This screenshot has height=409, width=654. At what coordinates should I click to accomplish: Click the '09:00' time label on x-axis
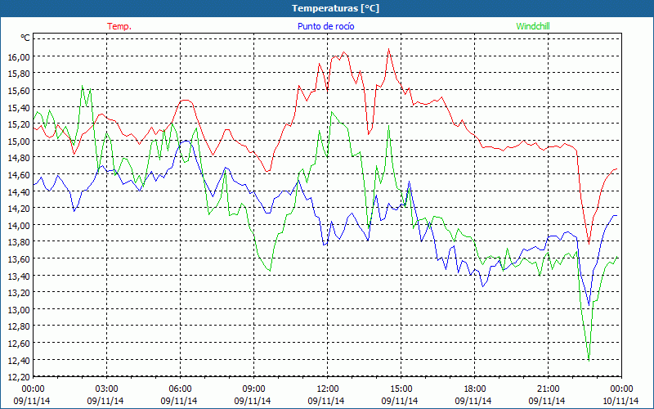point(253,389)
